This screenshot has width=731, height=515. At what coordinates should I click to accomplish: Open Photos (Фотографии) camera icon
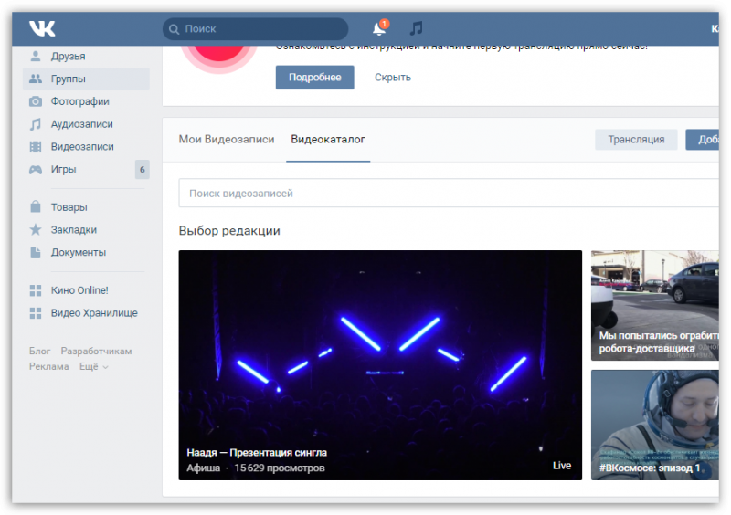[x=36, y=101]
